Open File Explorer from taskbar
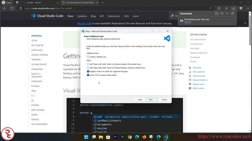Screen dimensions: 252x141 [x=101, y=137]
